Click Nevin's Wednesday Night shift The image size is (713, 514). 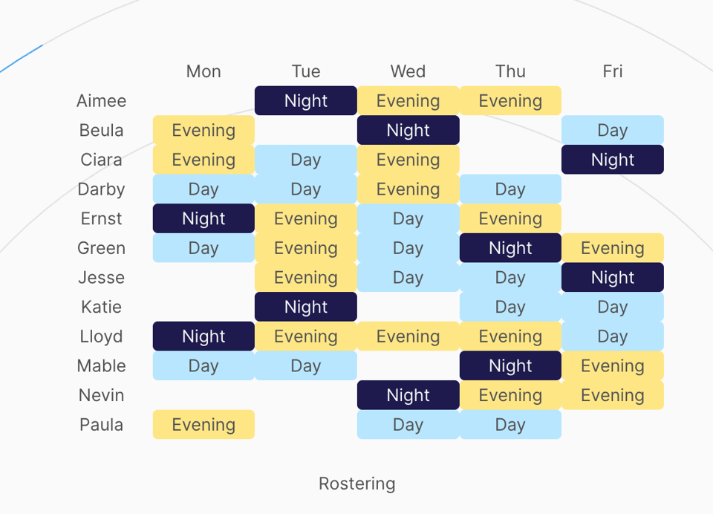coord(408,396)
